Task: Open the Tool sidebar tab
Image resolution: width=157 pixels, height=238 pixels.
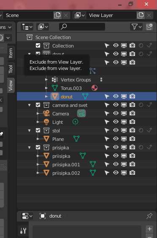Action: pyautogui.click(x=11, y=69)
